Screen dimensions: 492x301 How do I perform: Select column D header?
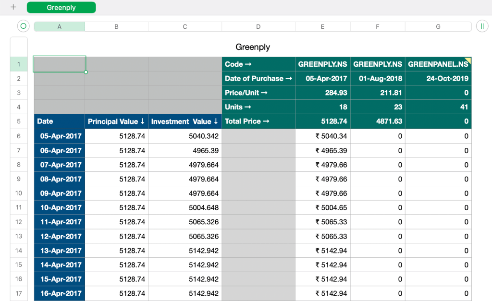point(258,27)
